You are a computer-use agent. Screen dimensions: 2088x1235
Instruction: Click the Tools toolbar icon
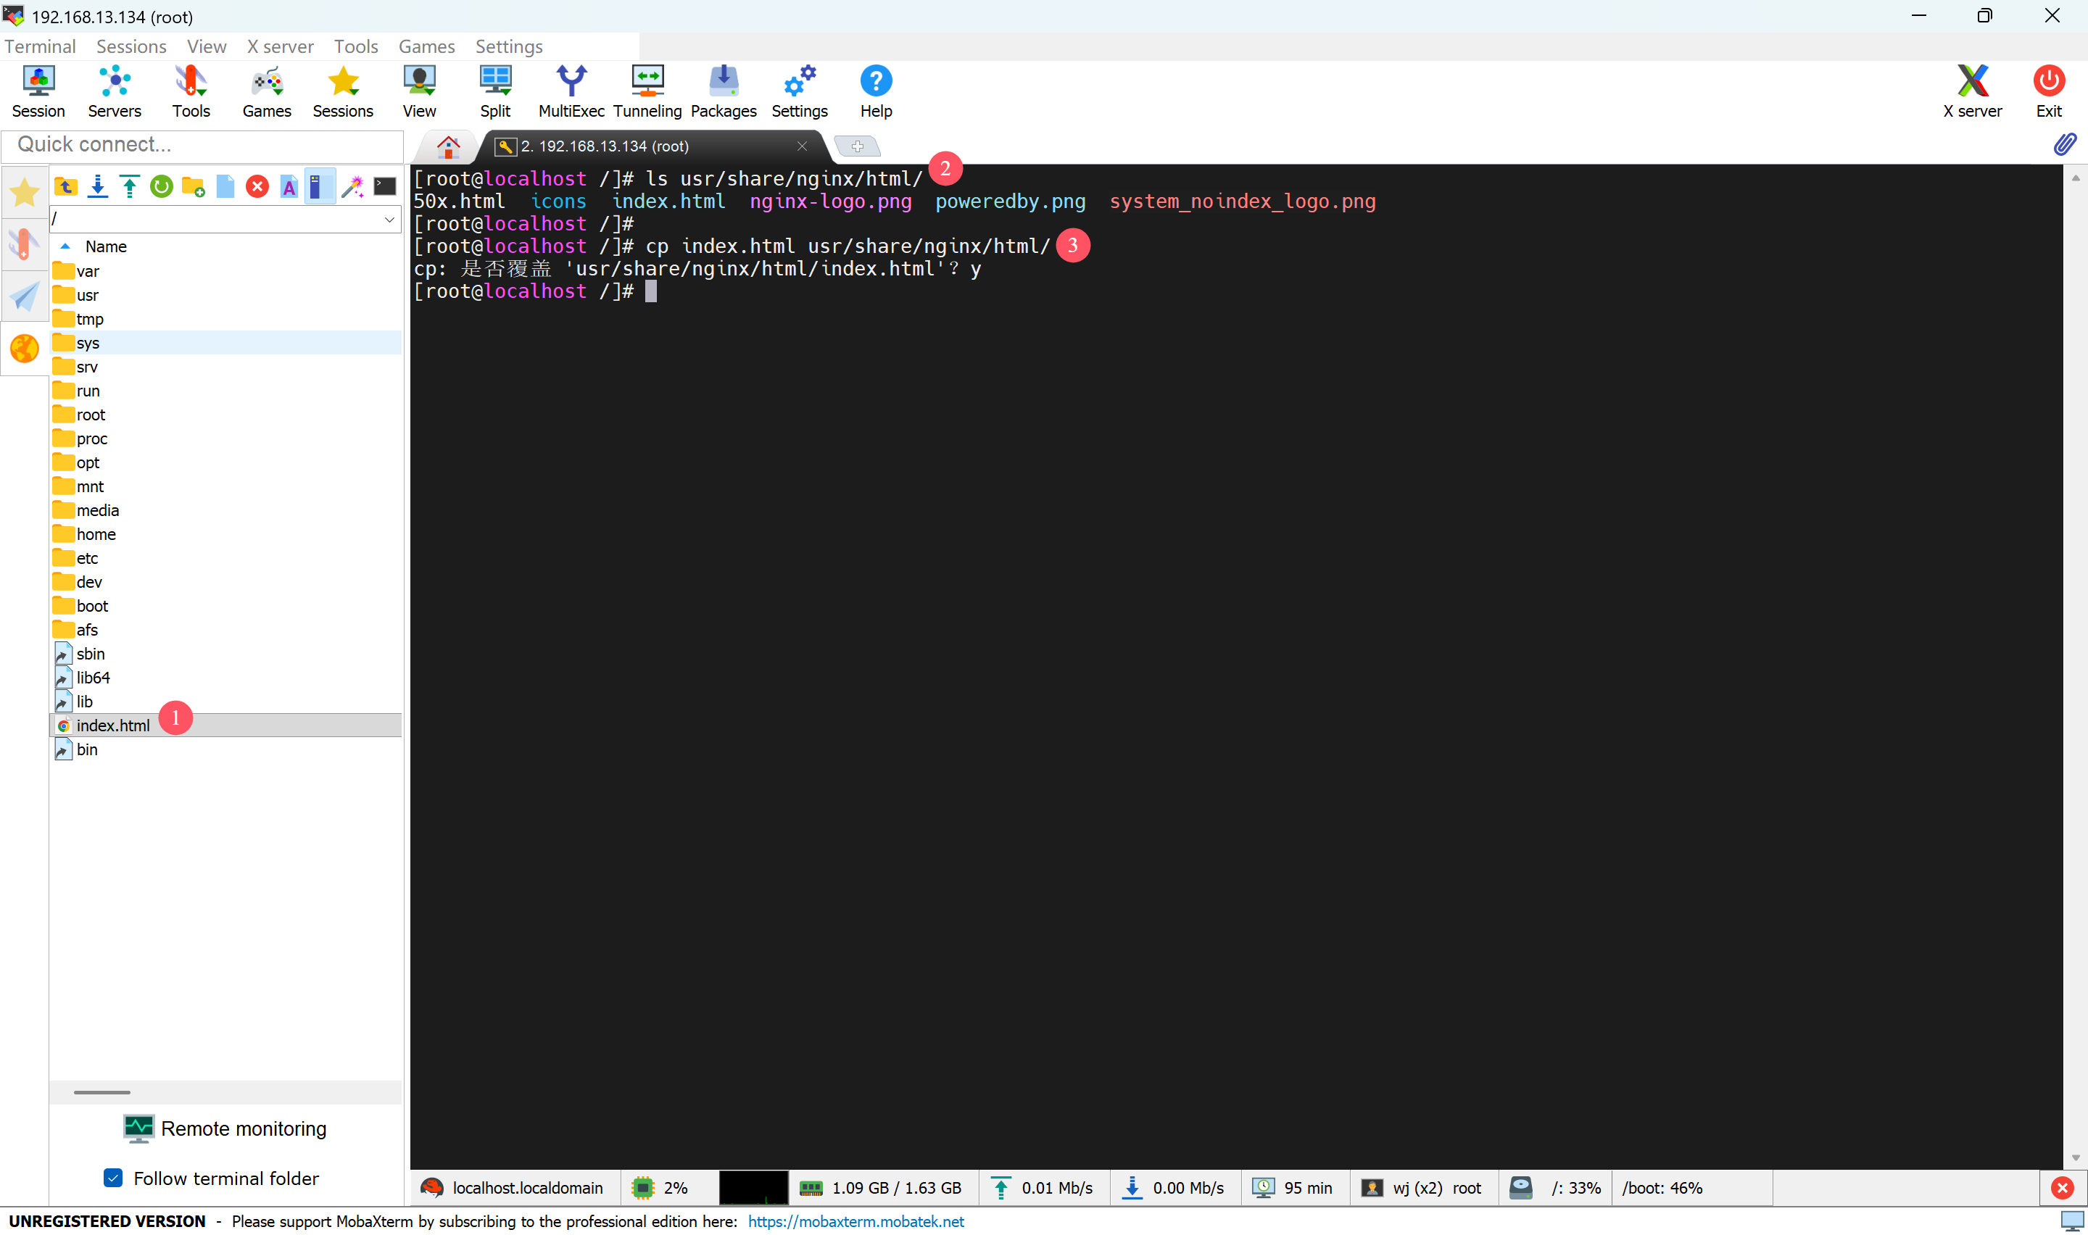point(191,91)
